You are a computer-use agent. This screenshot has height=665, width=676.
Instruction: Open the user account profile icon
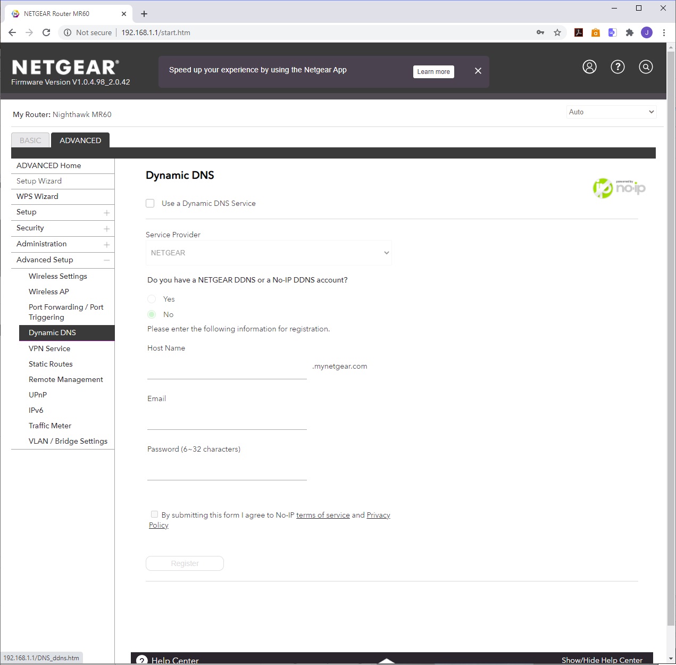pyautogui.click(x=589, y=66)
